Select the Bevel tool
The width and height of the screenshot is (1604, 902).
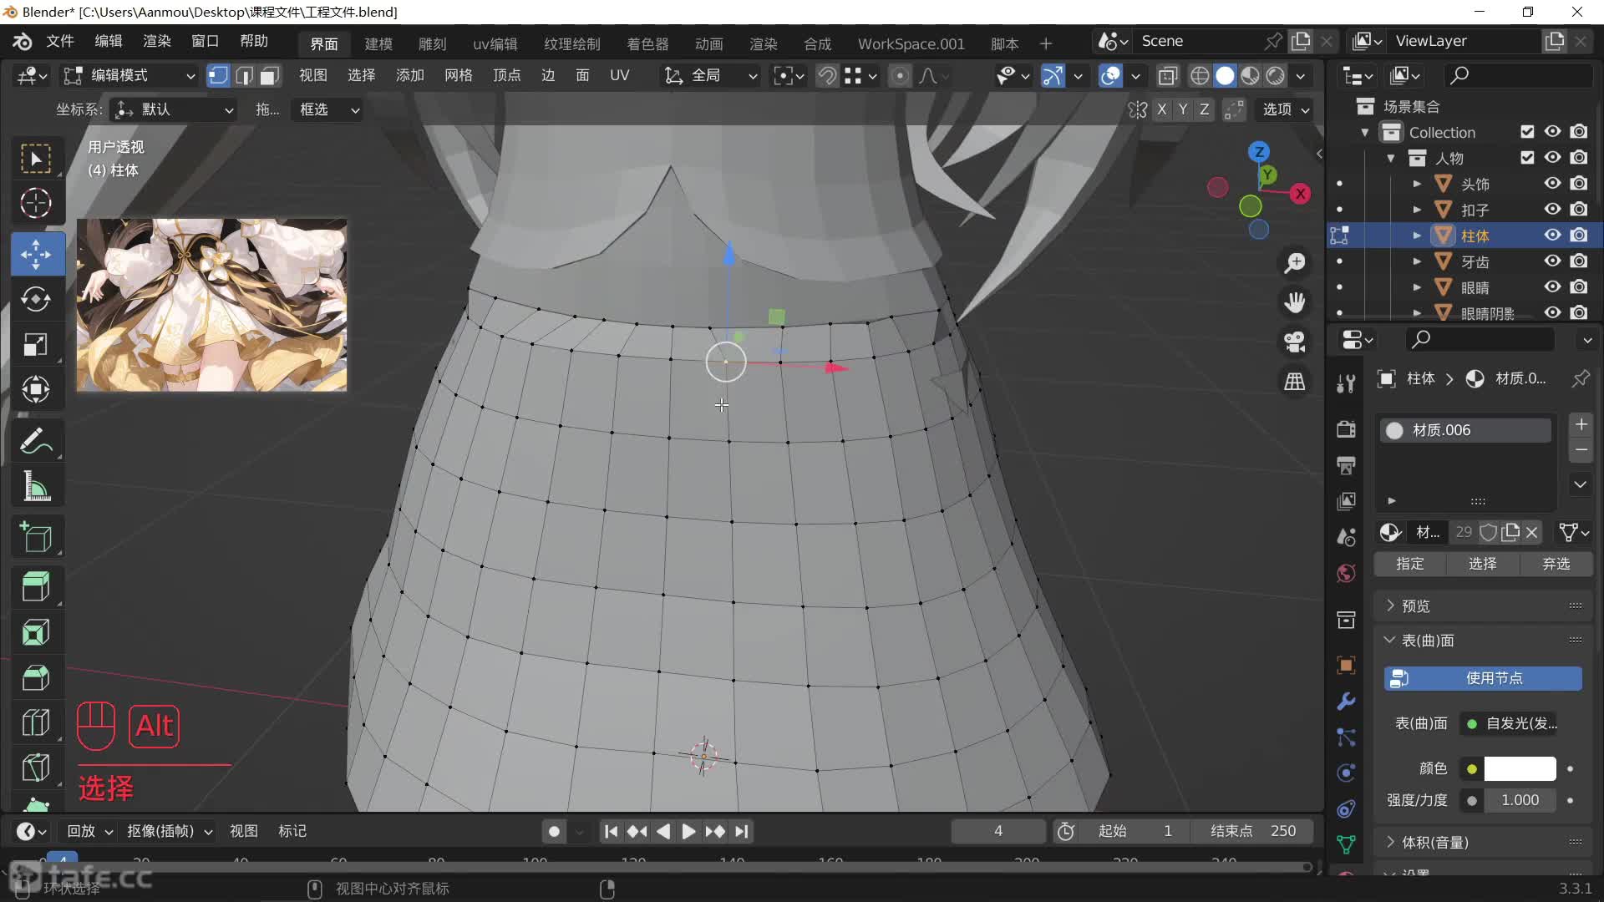point(36,677)
